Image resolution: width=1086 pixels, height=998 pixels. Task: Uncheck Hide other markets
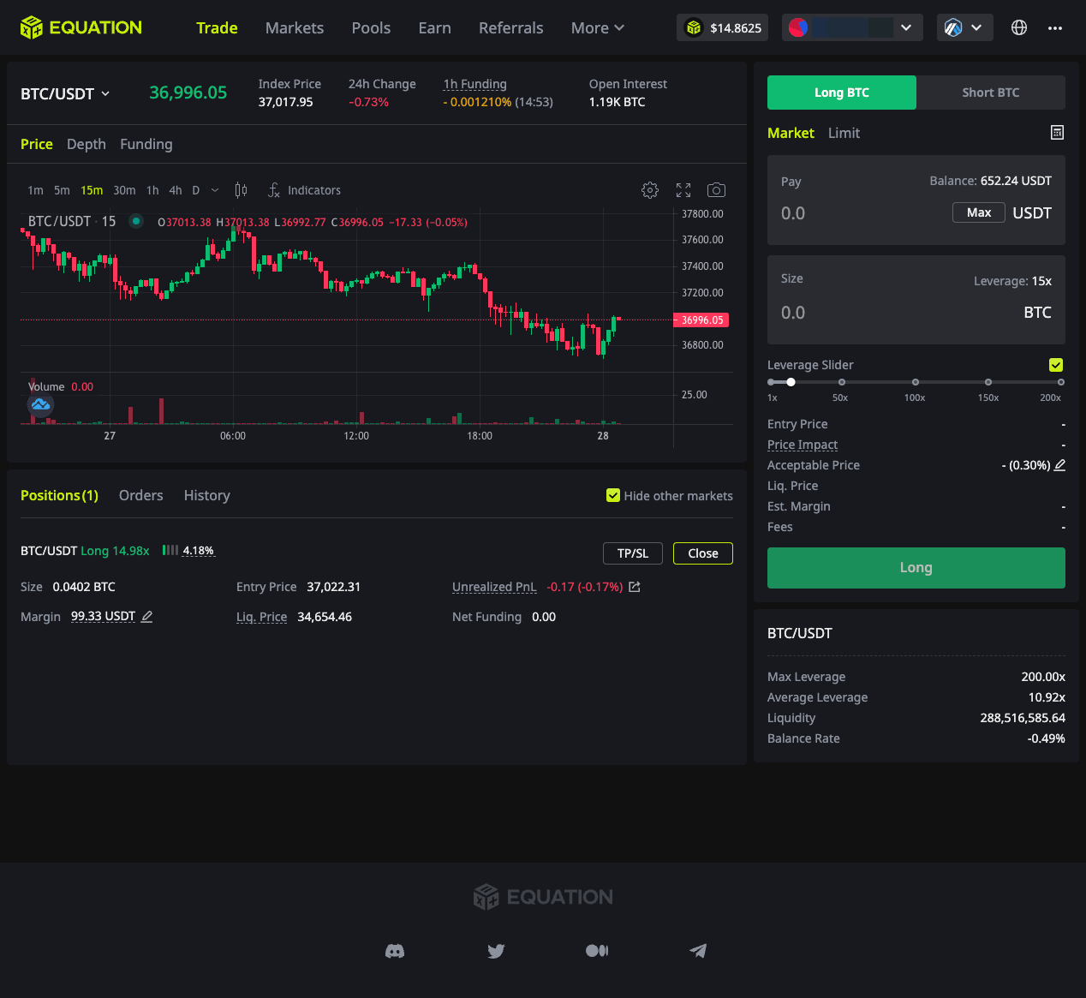click(x=613, y=495)
